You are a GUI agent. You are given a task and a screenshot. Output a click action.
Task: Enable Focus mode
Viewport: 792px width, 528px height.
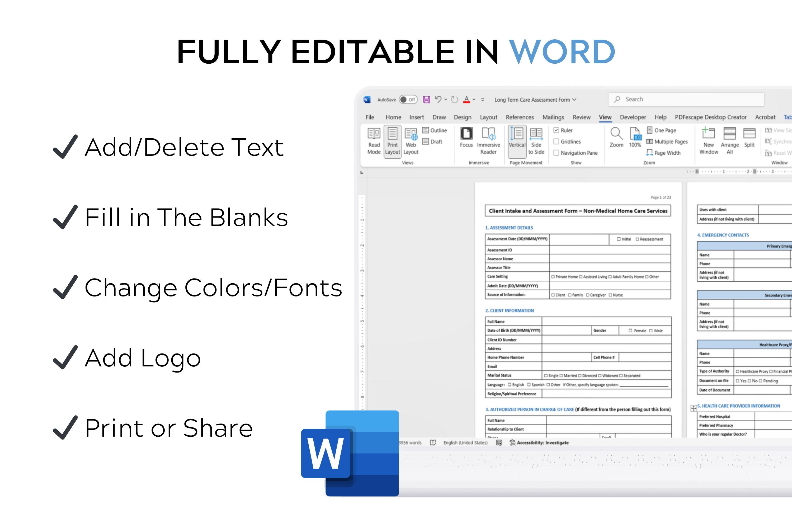coord(466,137)
